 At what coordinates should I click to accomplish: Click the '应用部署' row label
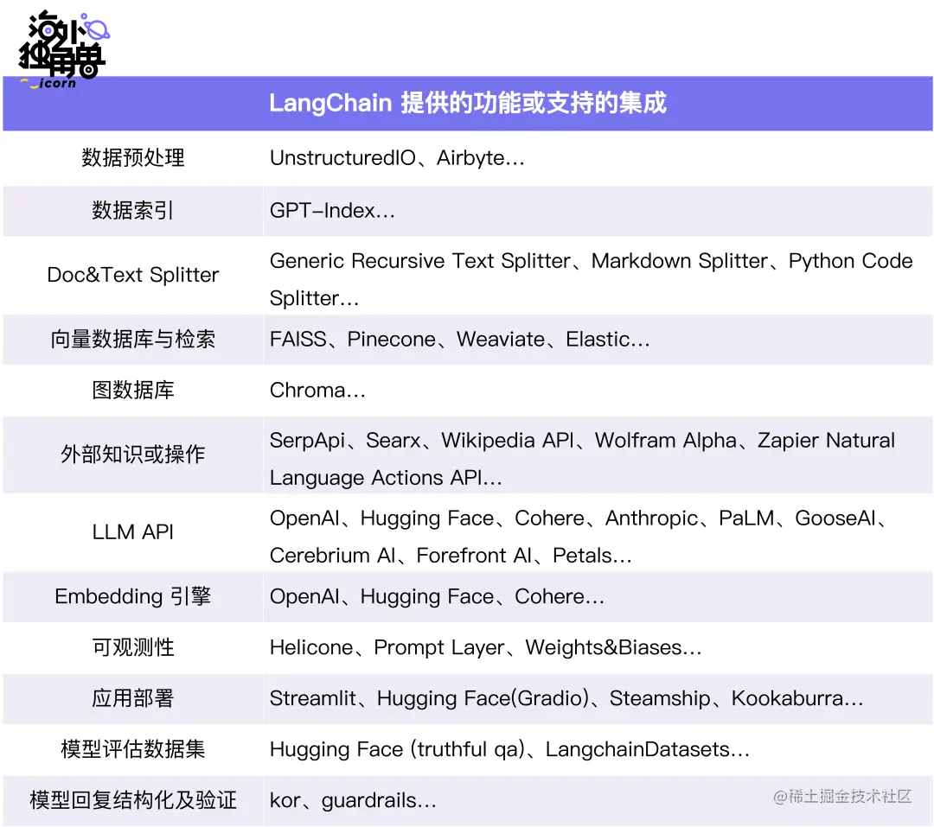(133, 697)
